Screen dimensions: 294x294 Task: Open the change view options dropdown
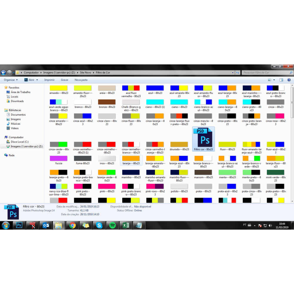click(x=274, y=80)
